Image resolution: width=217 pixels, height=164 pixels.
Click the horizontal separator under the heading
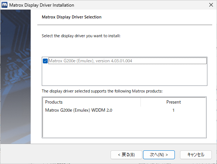[x=125, y=25]
